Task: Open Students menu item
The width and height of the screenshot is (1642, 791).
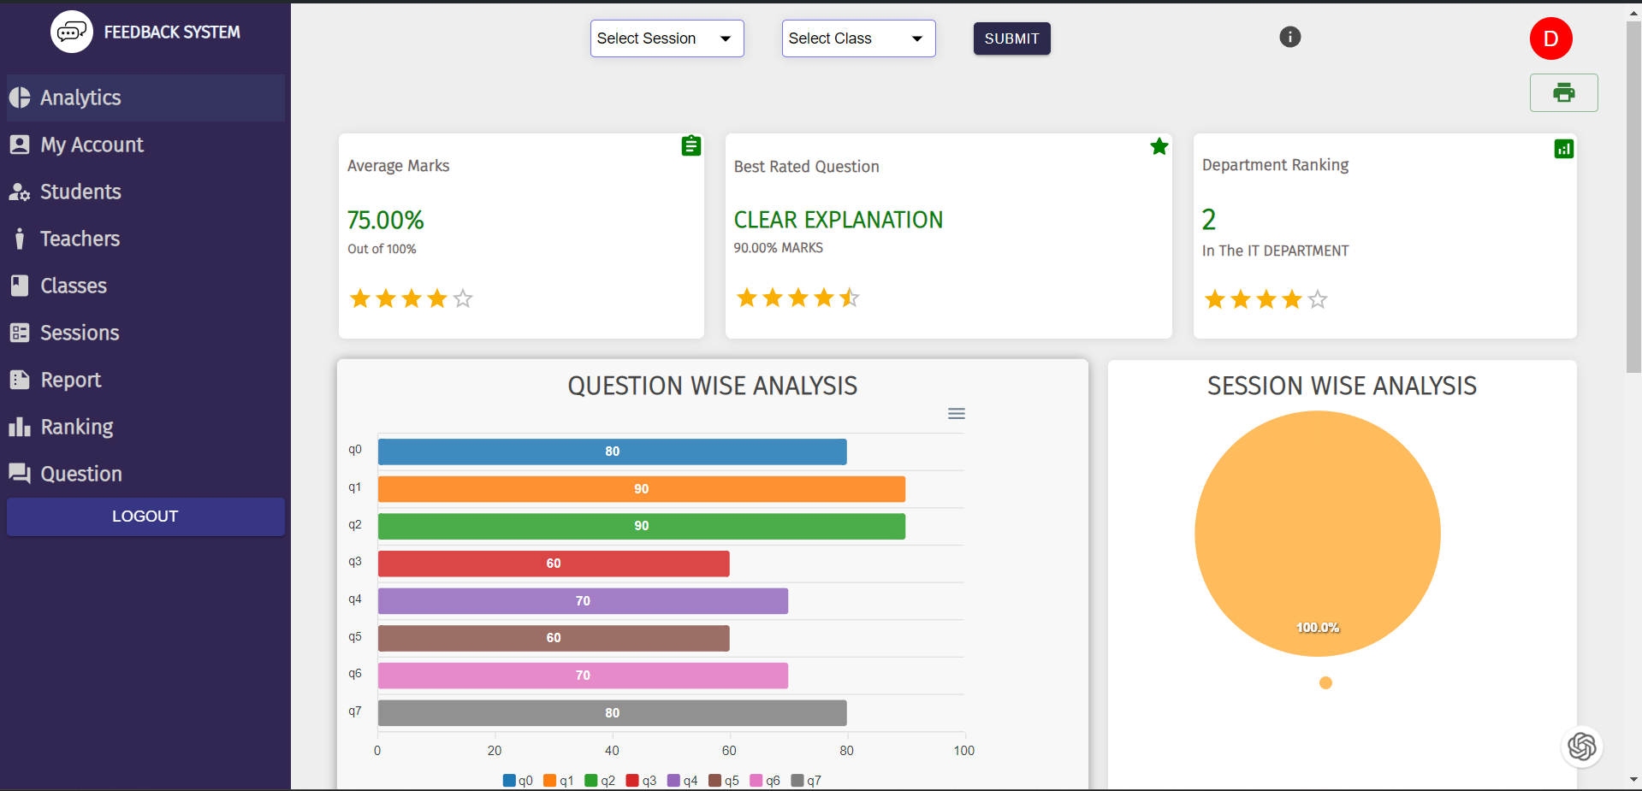Action: click(145, 192)
